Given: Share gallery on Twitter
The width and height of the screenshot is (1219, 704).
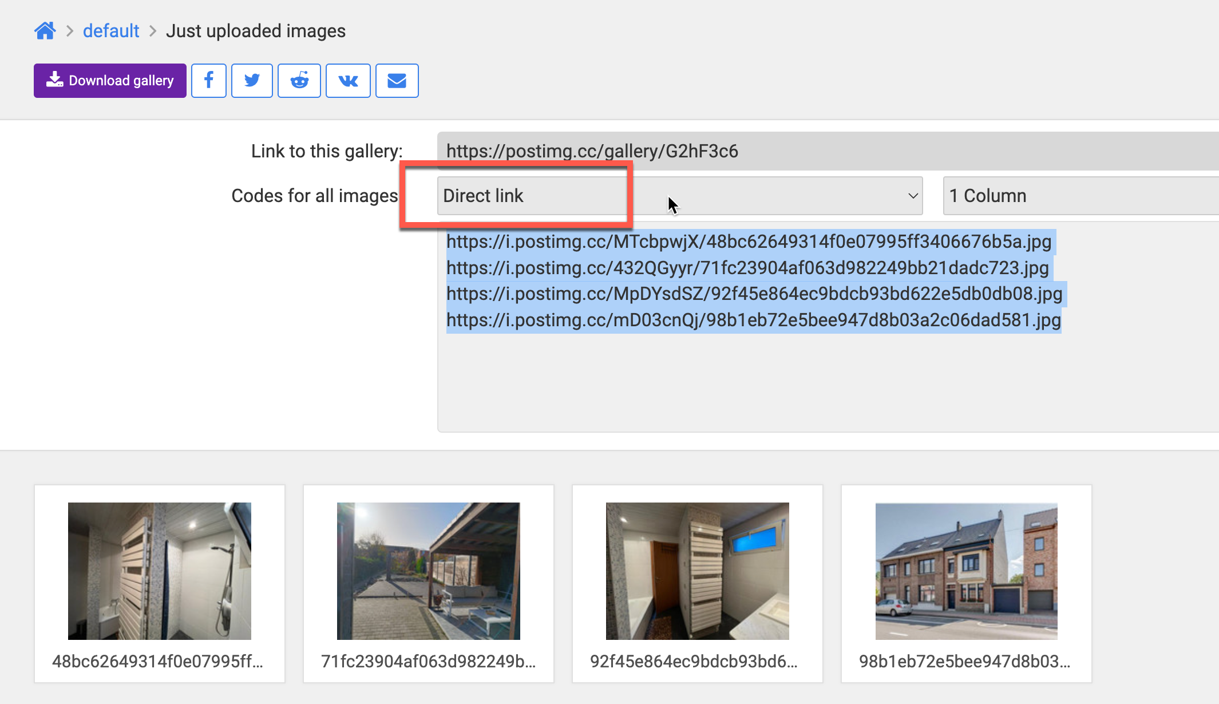Looking at the screenshot, I should click(x=252, y=81).
